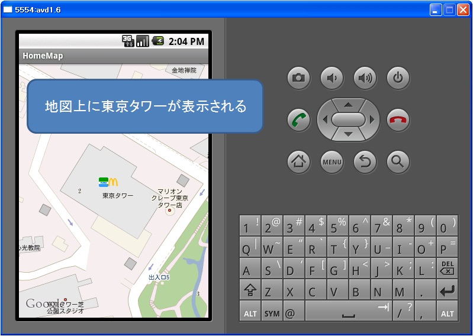
Task: Click the Enter return key on keyboard
Action: 448,289
